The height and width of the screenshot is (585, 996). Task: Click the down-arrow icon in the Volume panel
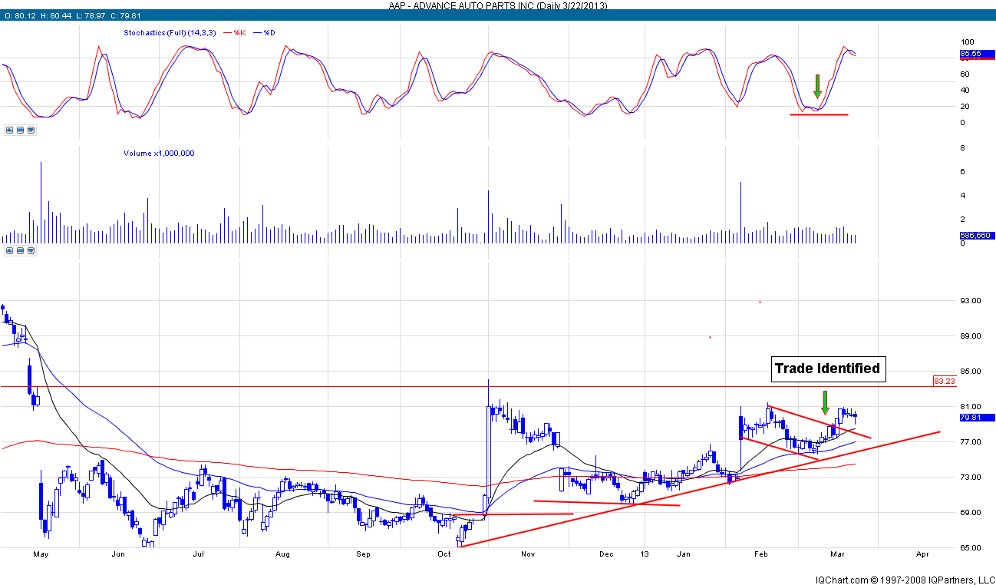pos(31,250)
